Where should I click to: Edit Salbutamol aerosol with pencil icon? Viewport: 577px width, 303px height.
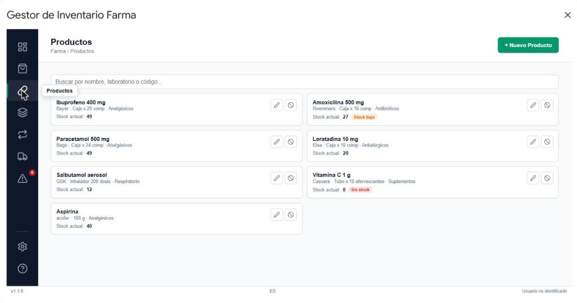coord(277,178)
